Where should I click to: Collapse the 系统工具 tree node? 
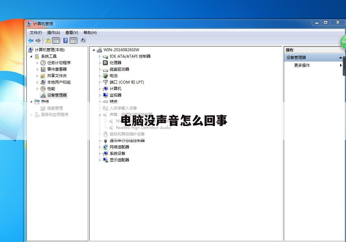point(31,56)
